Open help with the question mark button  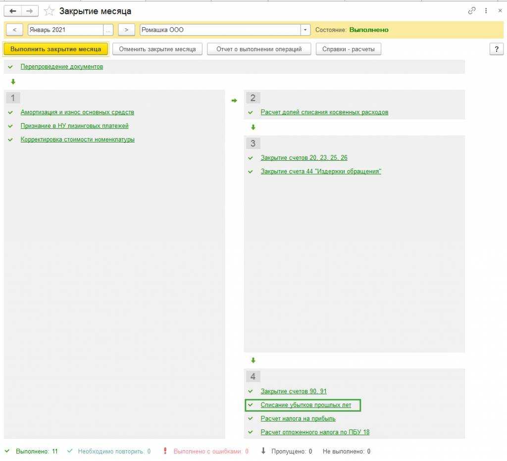(496, 49)
